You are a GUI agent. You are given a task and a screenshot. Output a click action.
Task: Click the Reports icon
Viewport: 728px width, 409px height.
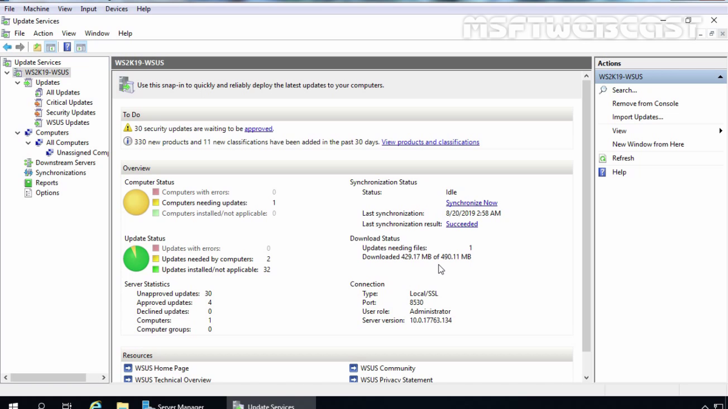pyautogui.click(x=29, y=182)
